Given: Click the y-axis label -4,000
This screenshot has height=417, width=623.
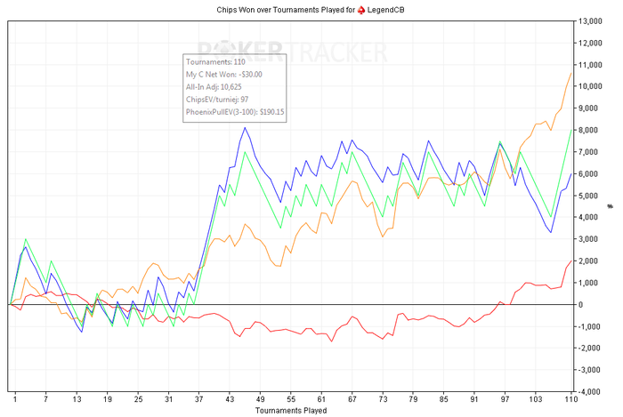Looking at the screenshot, I should point(590,391).
